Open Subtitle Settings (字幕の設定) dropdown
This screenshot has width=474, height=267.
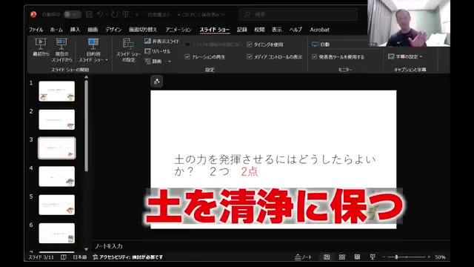[x=405, y=56]
